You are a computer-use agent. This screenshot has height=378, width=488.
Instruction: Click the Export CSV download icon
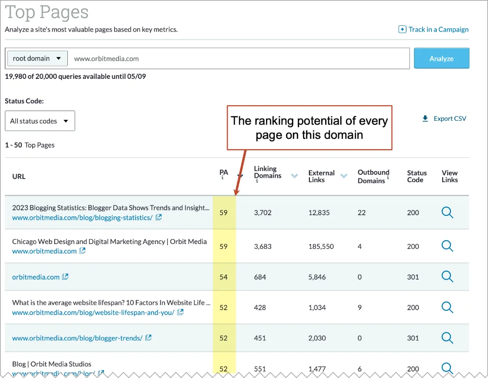[x=425, y=119]
